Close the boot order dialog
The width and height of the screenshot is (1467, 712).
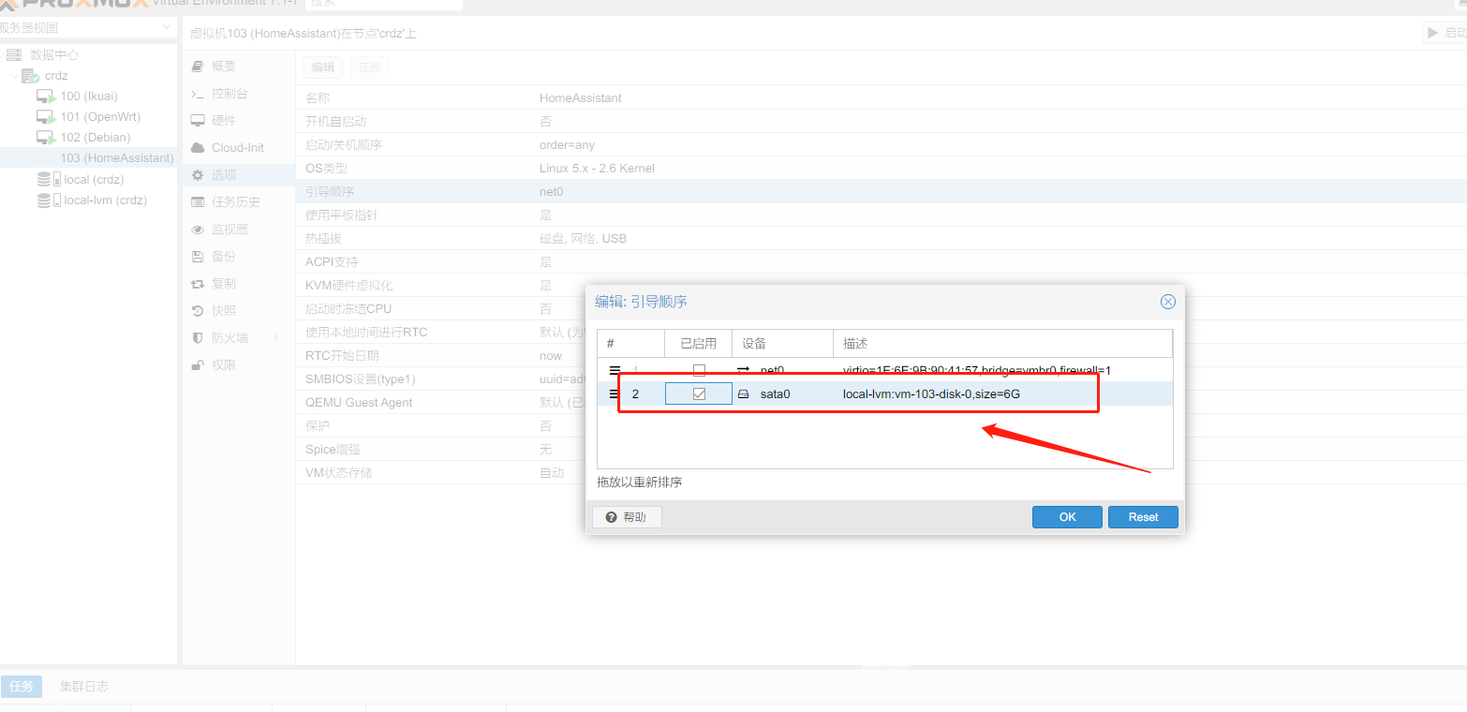pos(1167,302)
